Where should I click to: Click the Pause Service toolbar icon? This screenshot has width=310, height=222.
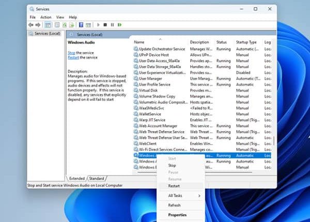[112, 25]
